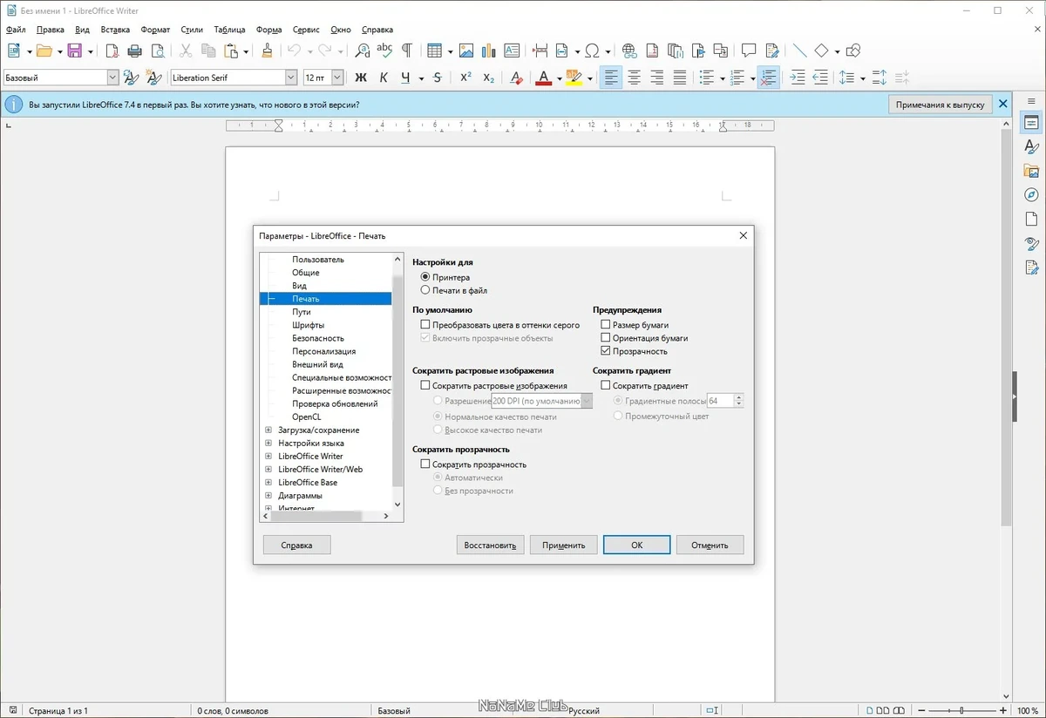Open the paragraph style Базовый dropdown
This screenshot has height=718, width=1046.
click(112, 78)
